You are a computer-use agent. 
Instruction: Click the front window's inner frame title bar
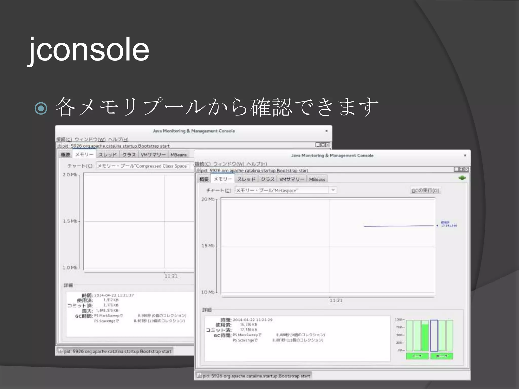click(x=332, y=170)
